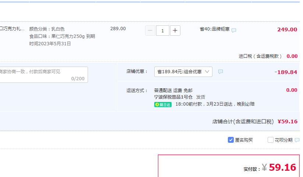
Task: Increase quantity with the plus button
Action: [x=175, y=31]
